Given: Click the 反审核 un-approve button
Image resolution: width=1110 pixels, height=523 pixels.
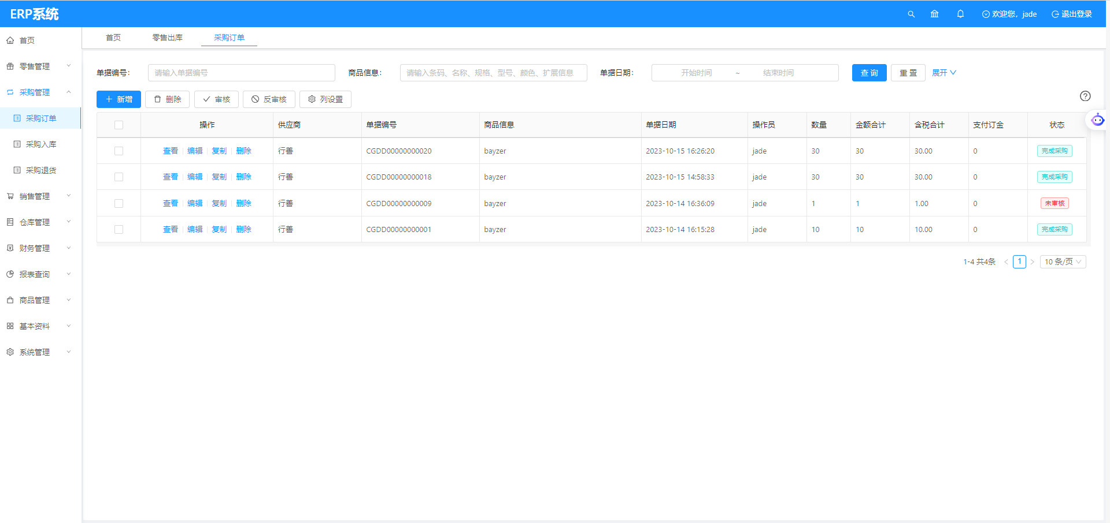Looking at the screenshot, I should pos(269,99).
